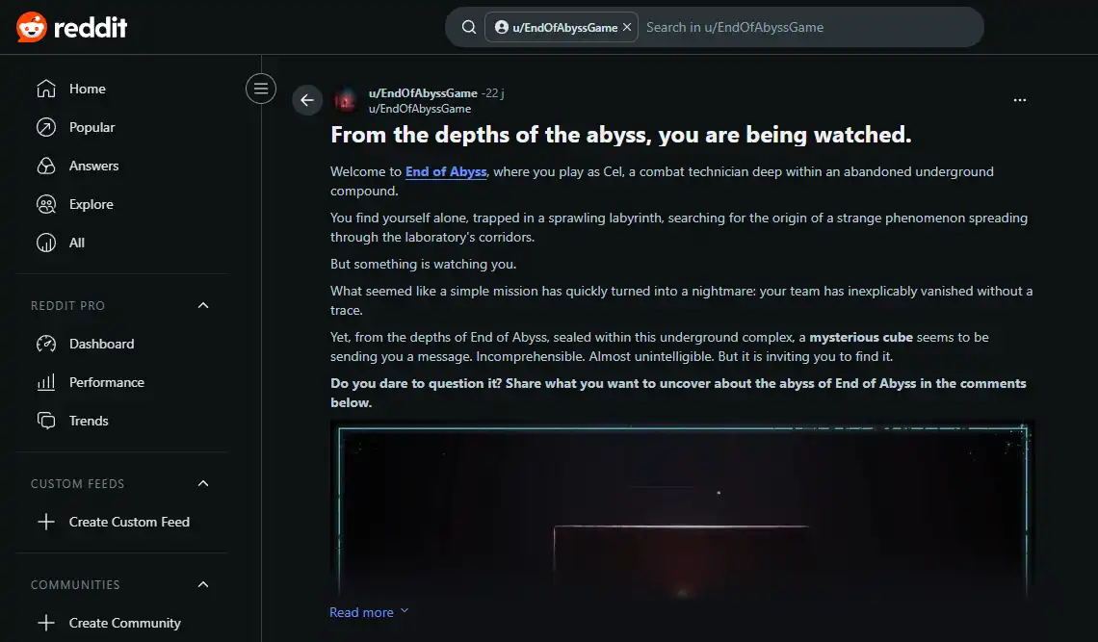Click the plus icon for Custom Feed

(46, 522)
